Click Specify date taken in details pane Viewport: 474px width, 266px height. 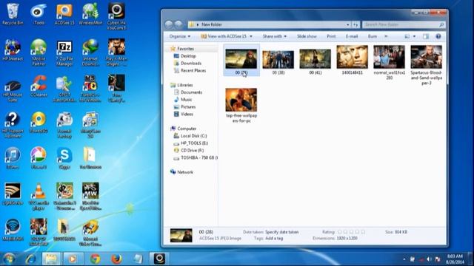281,232
